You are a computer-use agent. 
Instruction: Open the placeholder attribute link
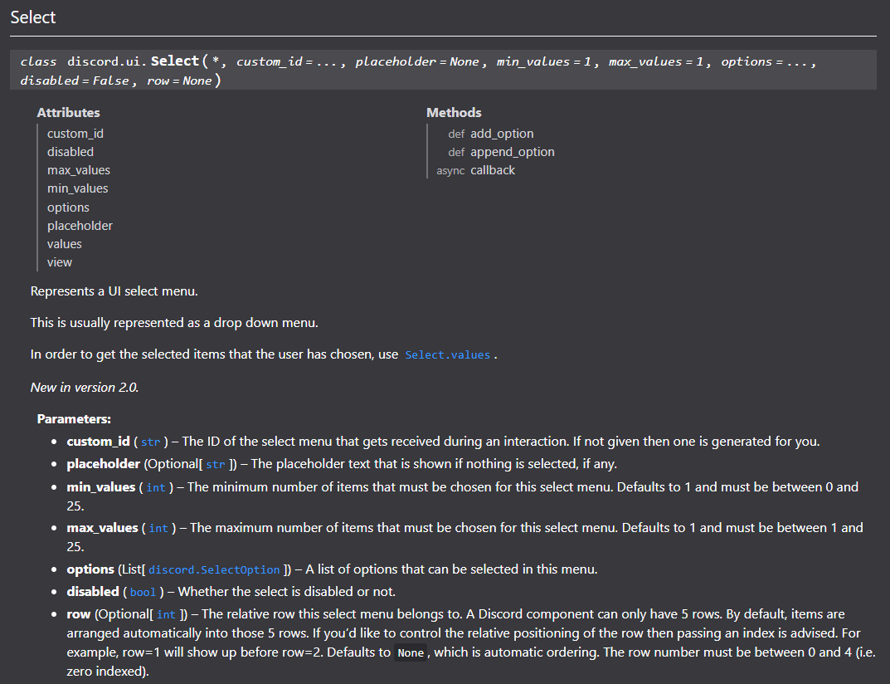pyautogui.click(x=80, y=226)
